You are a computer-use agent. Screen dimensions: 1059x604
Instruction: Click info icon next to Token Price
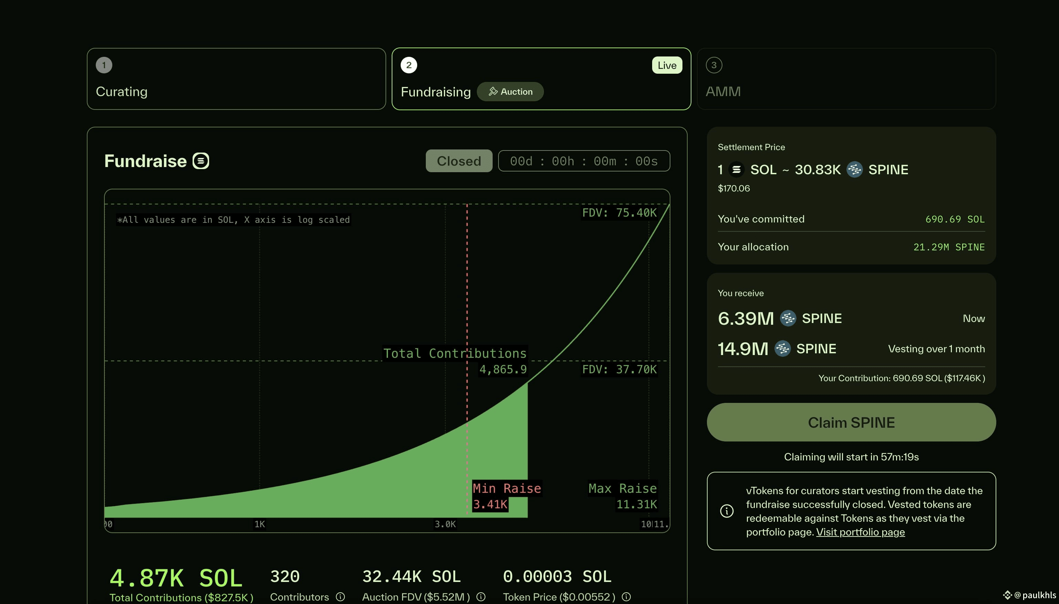[x=626, y=597]
